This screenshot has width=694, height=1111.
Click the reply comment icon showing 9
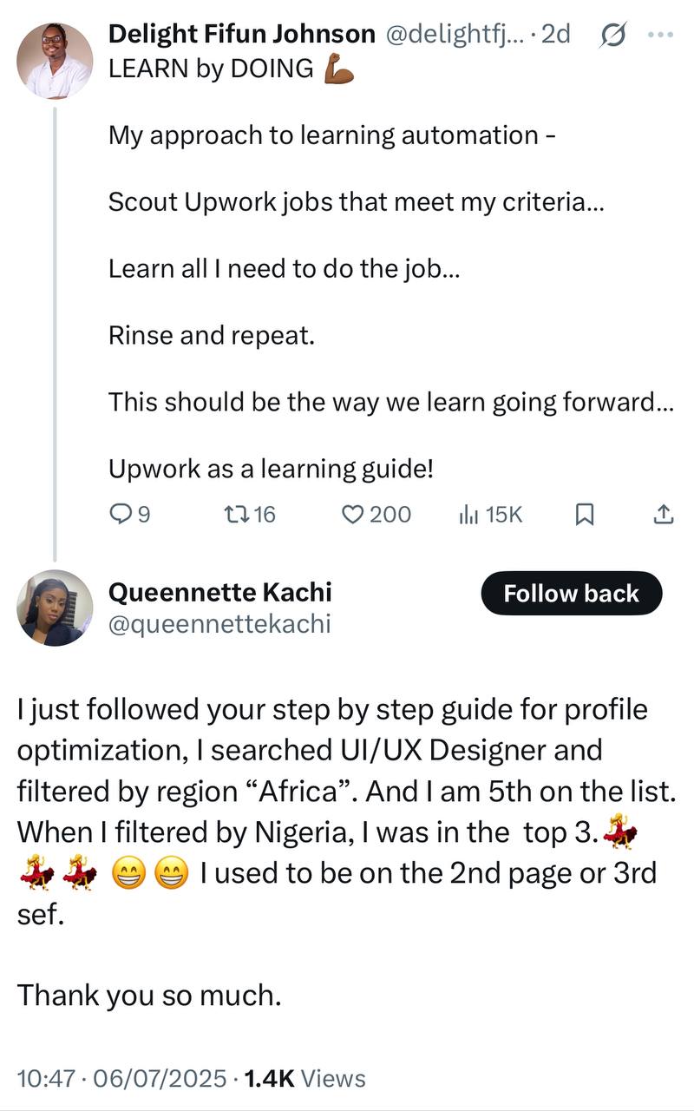point(120,515)
